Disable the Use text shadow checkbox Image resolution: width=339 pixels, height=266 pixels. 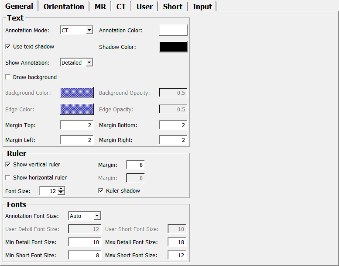[8, 46]
